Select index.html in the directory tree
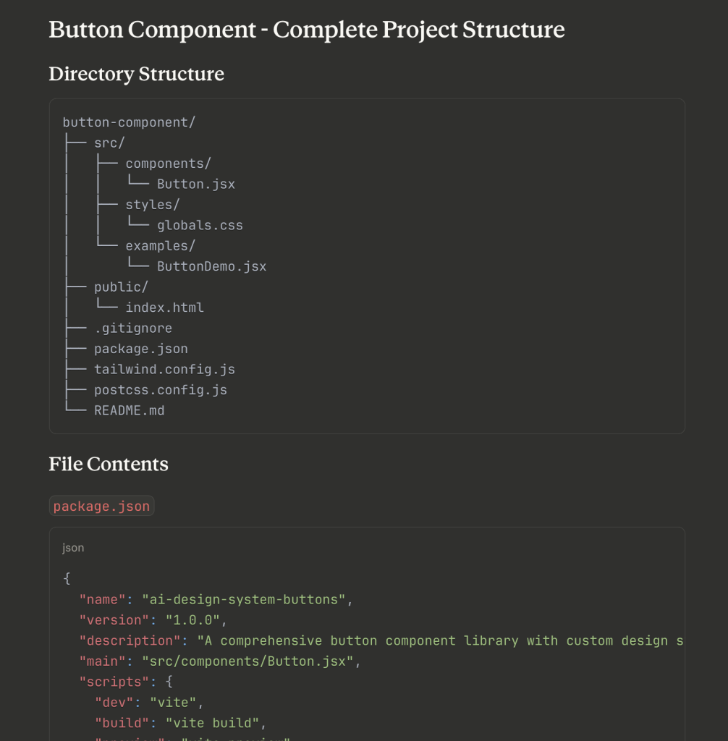Image resolution: width=728 pixels, height=741 pixels. [x=164, y=308]
